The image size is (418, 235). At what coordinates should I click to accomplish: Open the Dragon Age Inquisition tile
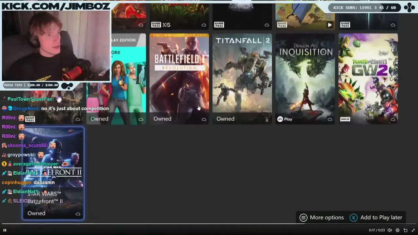tap(305, 79)
